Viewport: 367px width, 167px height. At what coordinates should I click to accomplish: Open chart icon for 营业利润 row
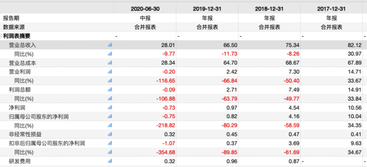[110, 72]
